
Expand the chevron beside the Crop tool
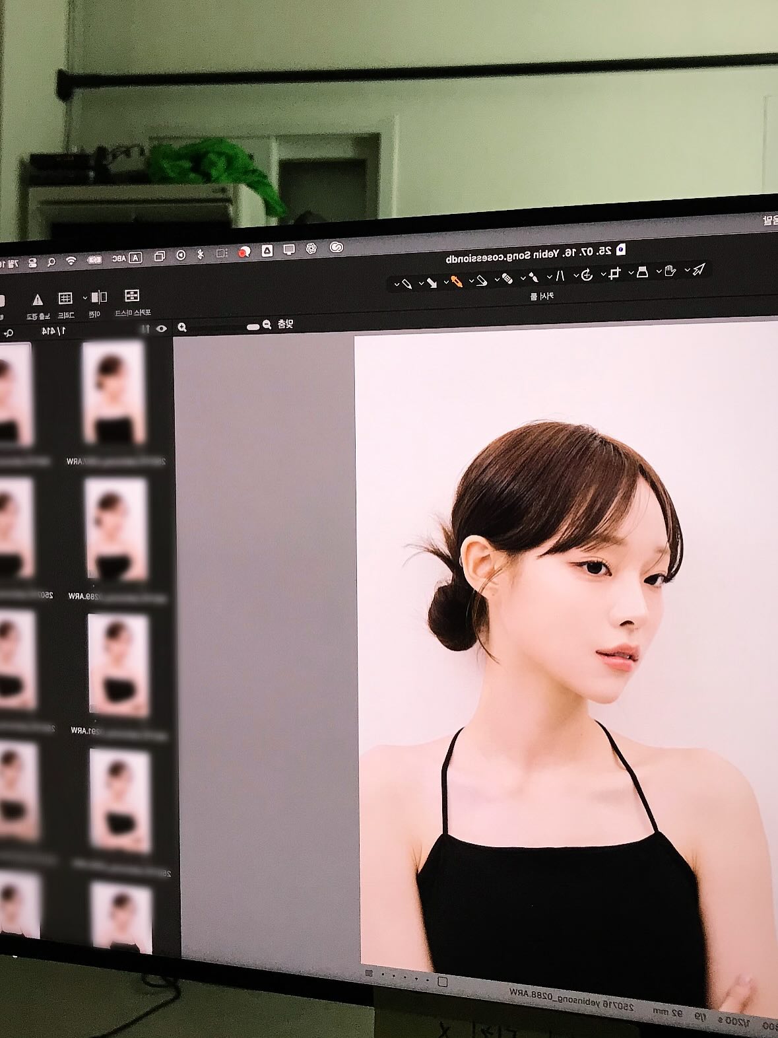[x=604, y=274]
